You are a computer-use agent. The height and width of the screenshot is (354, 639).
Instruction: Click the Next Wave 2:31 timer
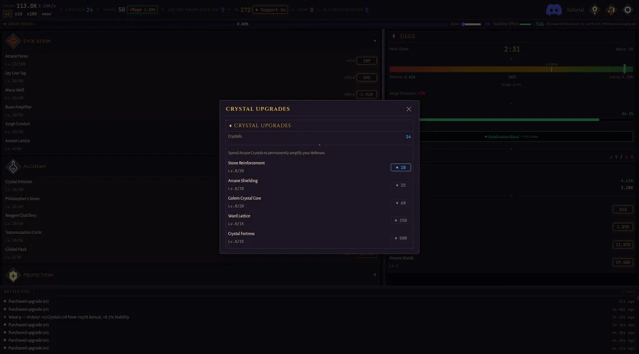click(x=512, y=49)
